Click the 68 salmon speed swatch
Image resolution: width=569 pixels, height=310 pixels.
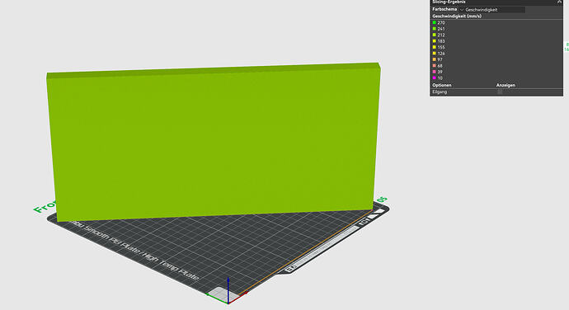pos(434,66)
